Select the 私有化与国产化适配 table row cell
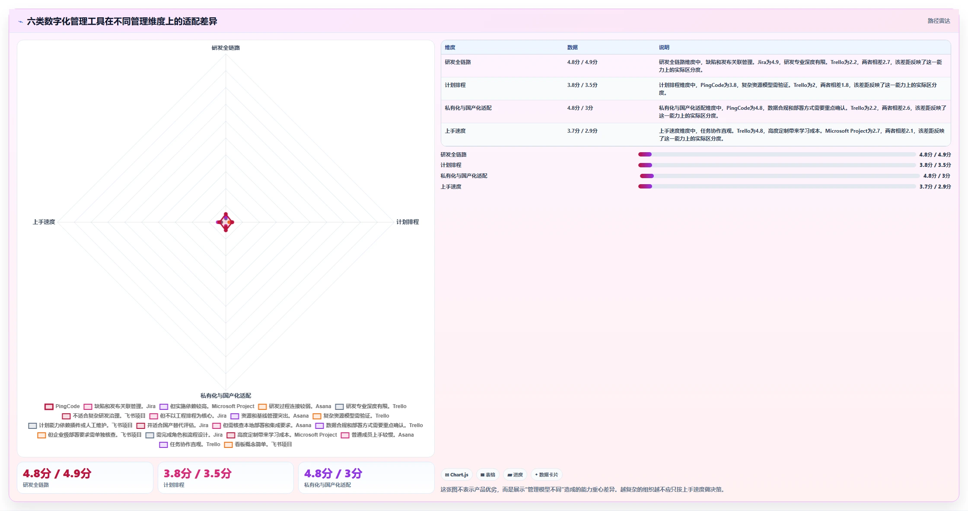This screenshot has width=968, height=511. tap(468, 108)
